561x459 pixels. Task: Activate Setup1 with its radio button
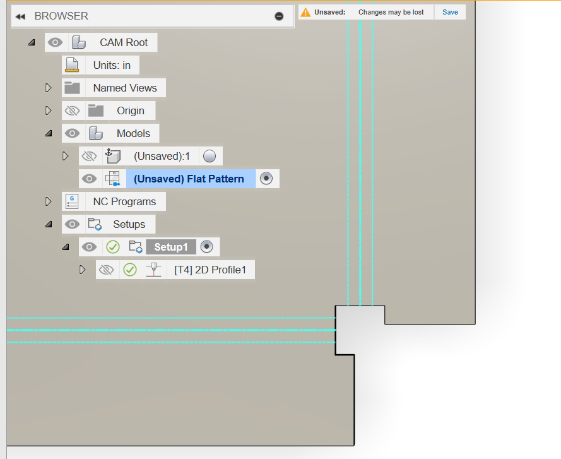(x=206, y=247)
